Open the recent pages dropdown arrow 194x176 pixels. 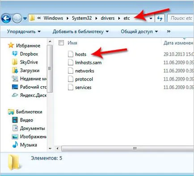[x=25, y=19]
